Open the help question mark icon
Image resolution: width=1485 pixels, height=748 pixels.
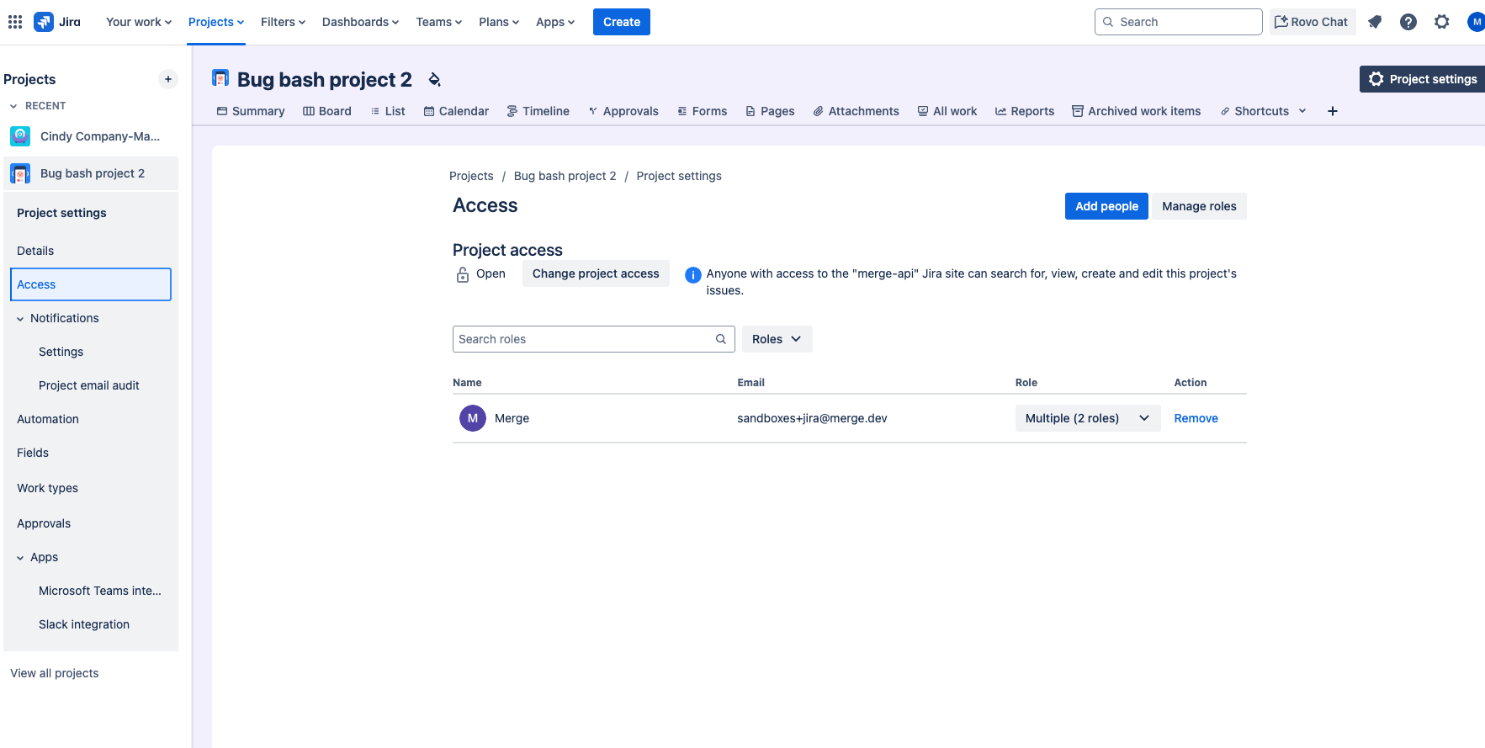(1408, 22)
